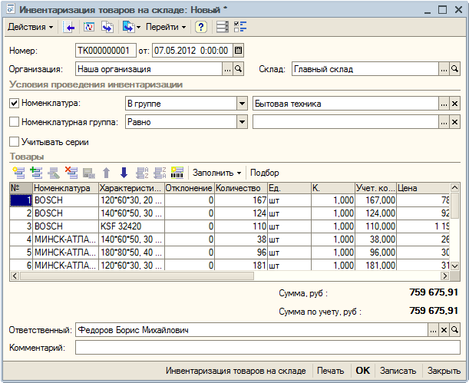Select quantity cell showing 124
The height and width of the screenshot is (383, 469).
pyautogui.click(x=241, y=213)
